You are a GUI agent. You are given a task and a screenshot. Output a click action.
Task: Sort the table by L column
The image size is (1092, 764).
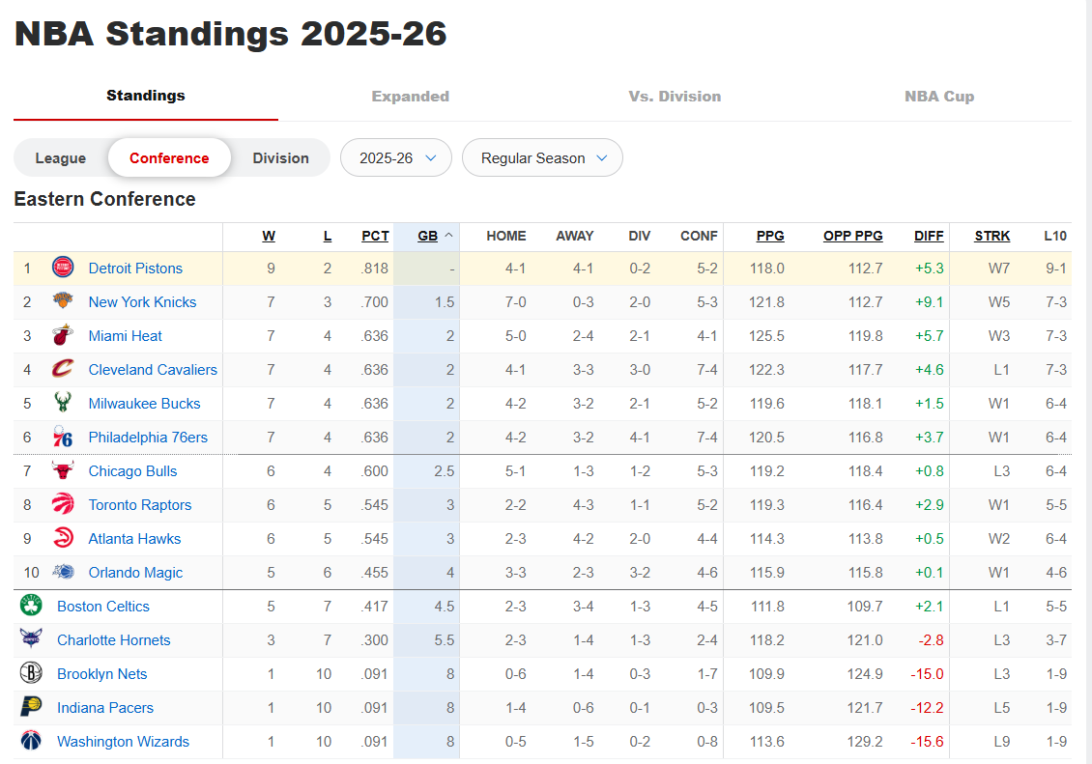(x=328, y=236)
